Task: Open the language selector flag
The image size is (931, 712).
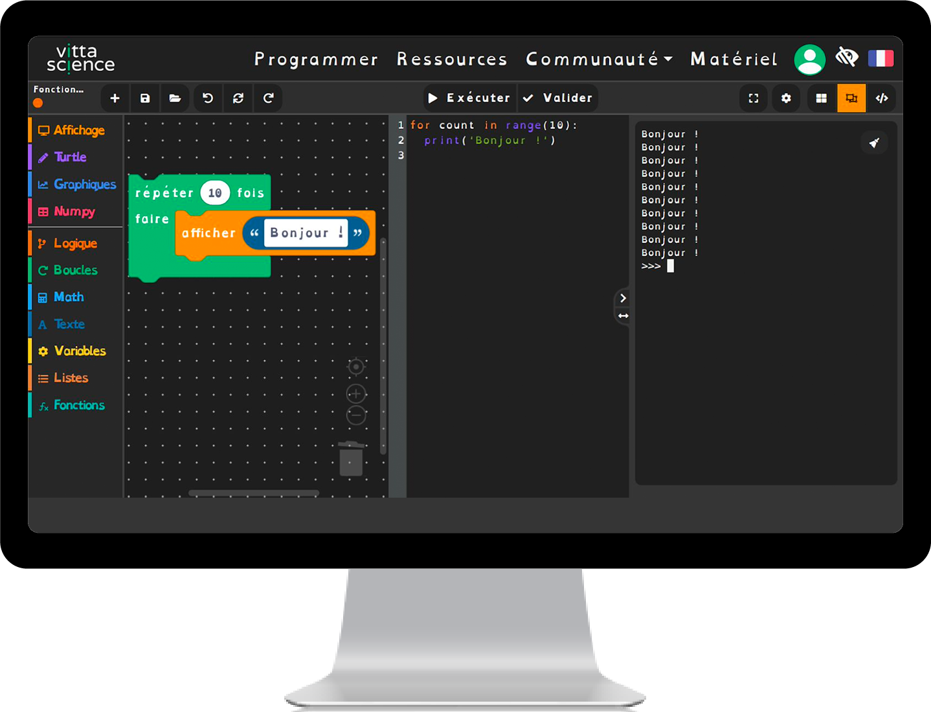Action: click(881, 57)
